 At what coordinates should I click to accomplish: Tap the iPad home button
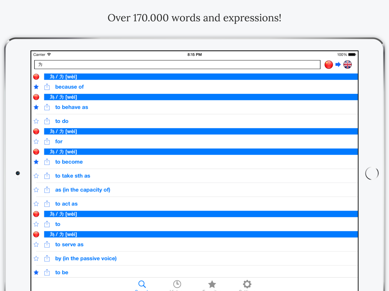pos(372,173)
